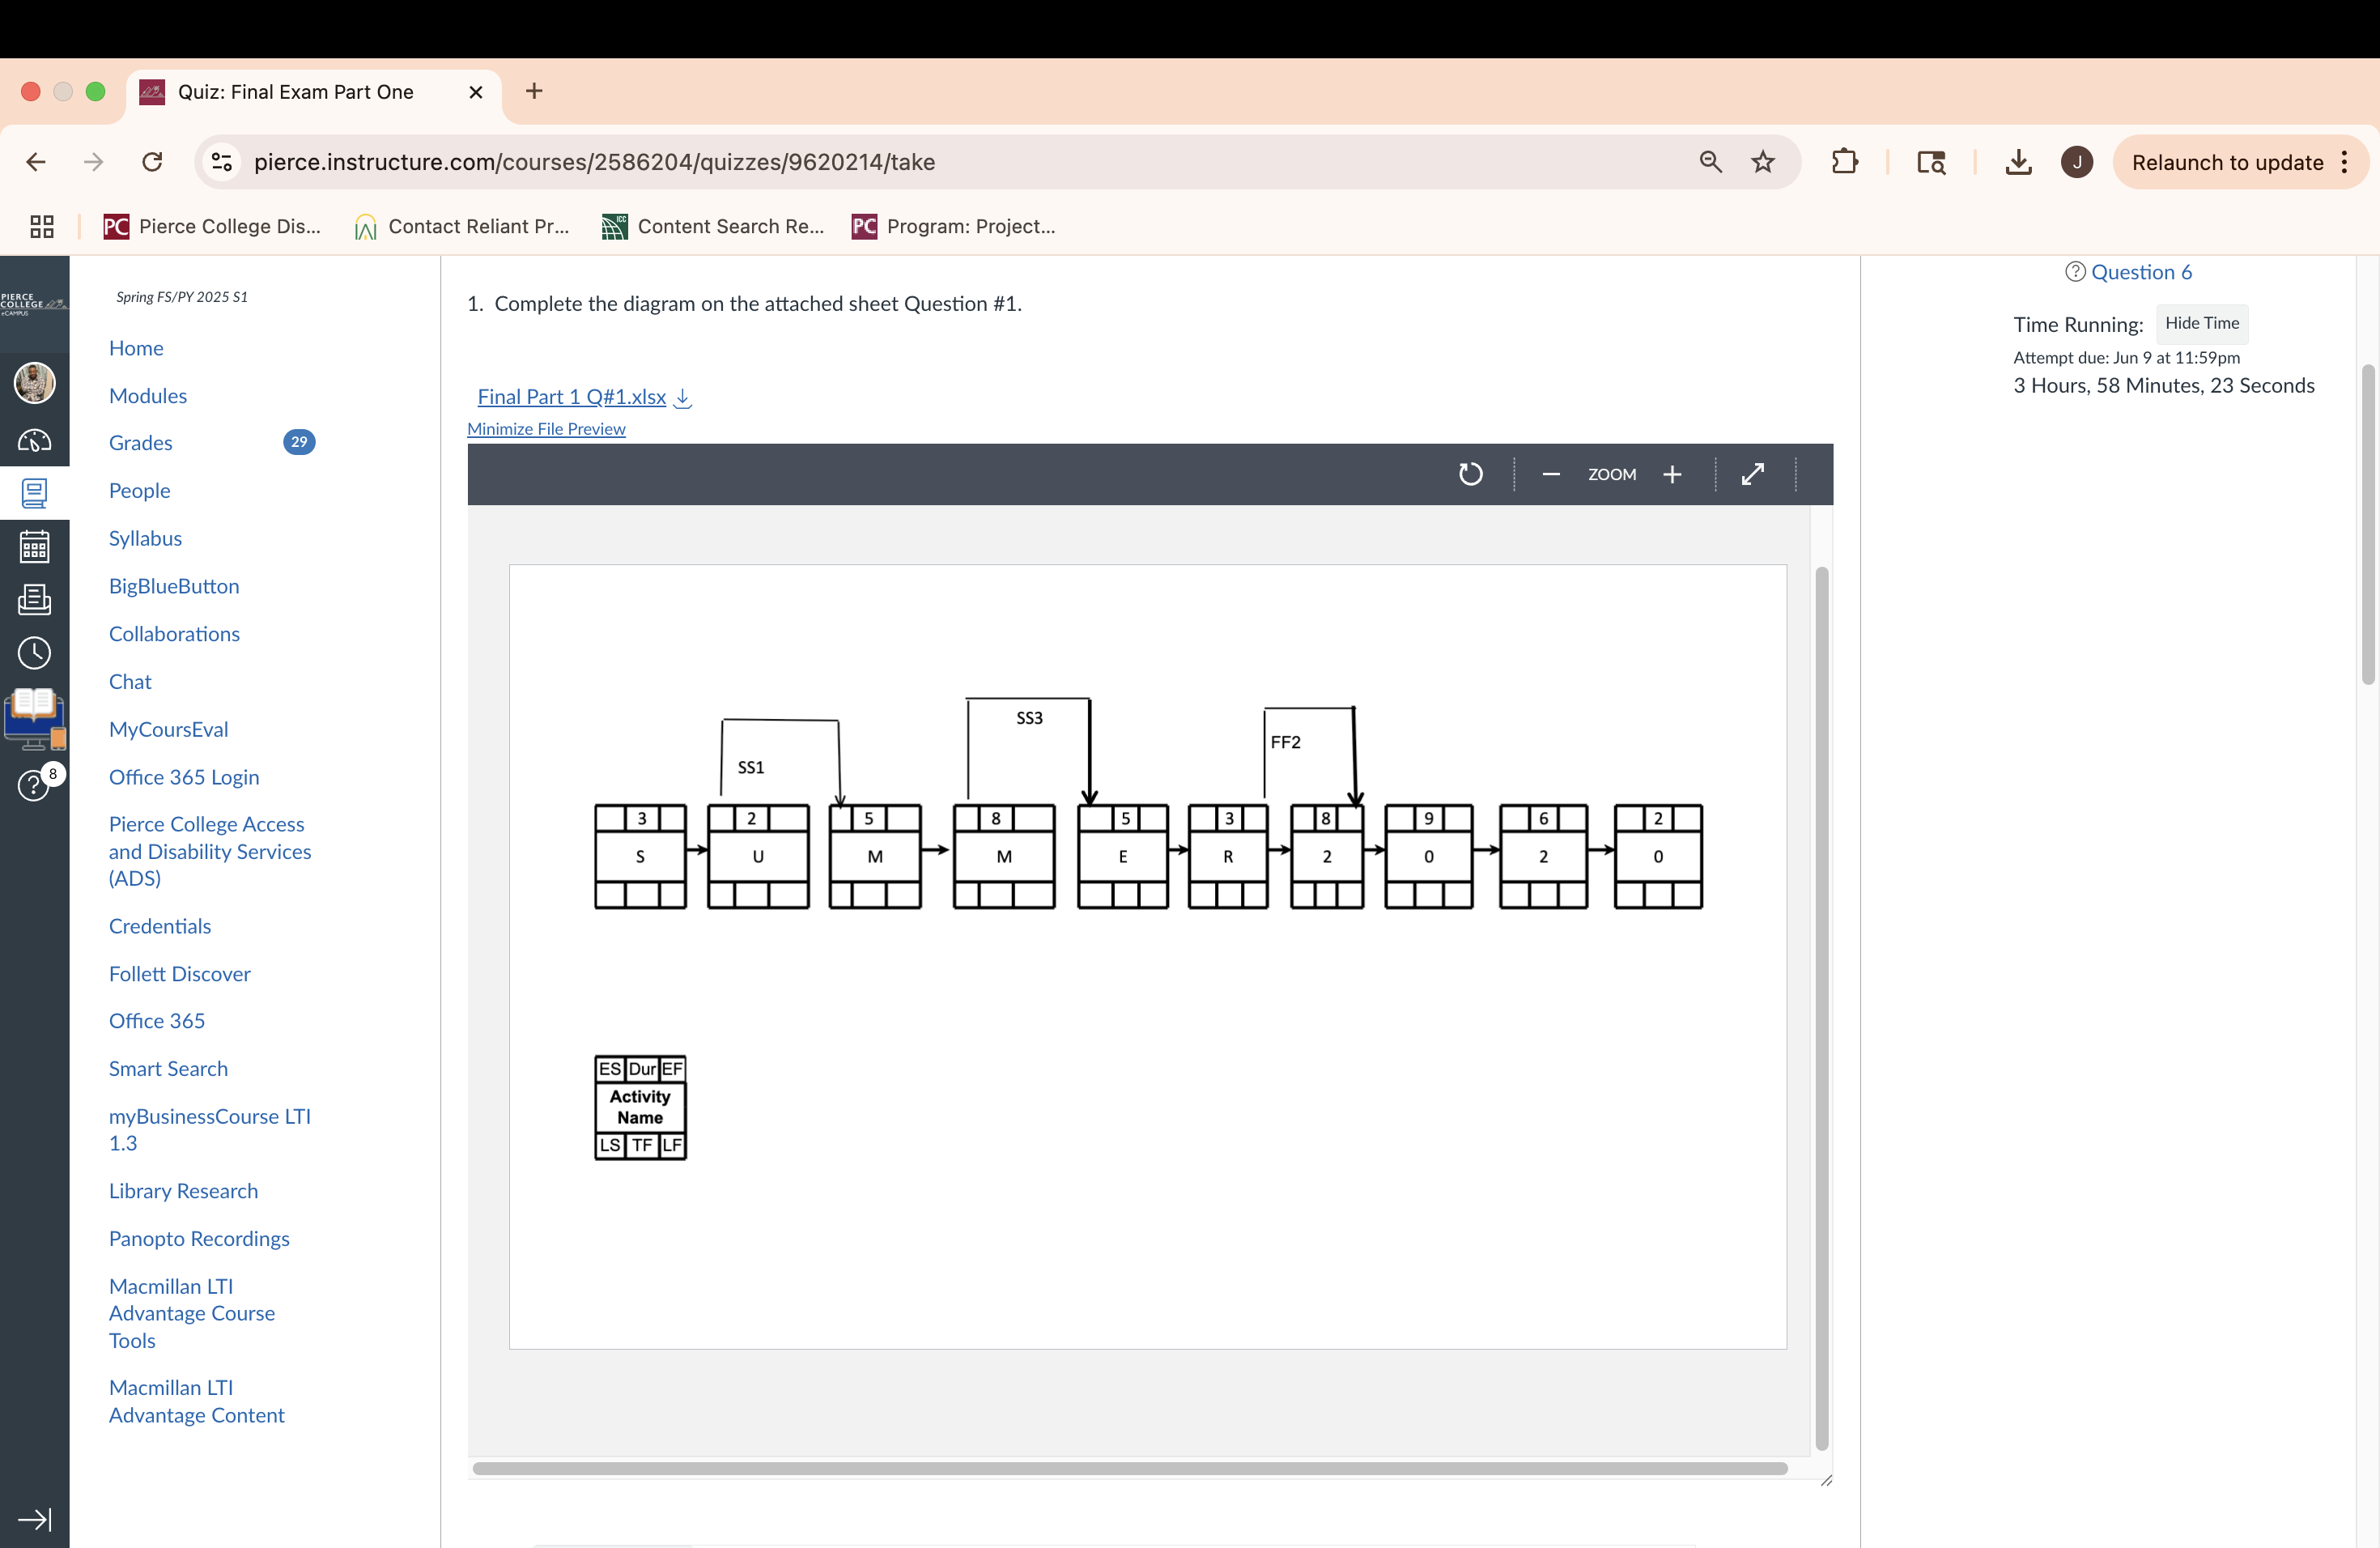This screenshot has width=2380, height=1548.
Task: Jump to Question 6 link
Action: [x=2140, y=272]
